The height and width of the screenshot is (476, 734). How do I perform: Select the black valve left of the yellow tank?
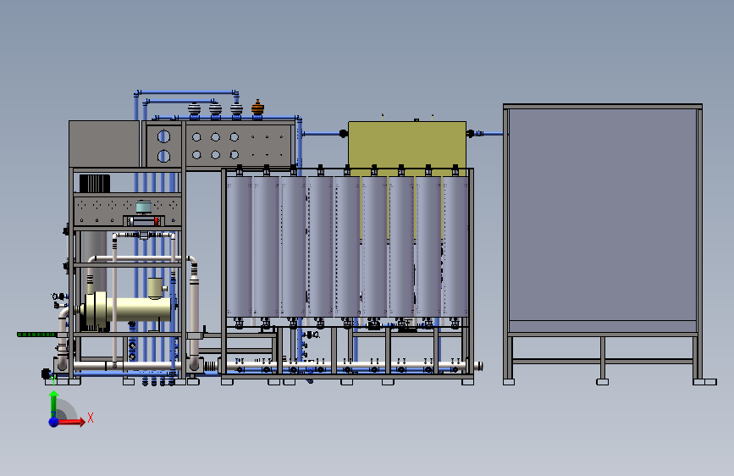click(343, 134)
